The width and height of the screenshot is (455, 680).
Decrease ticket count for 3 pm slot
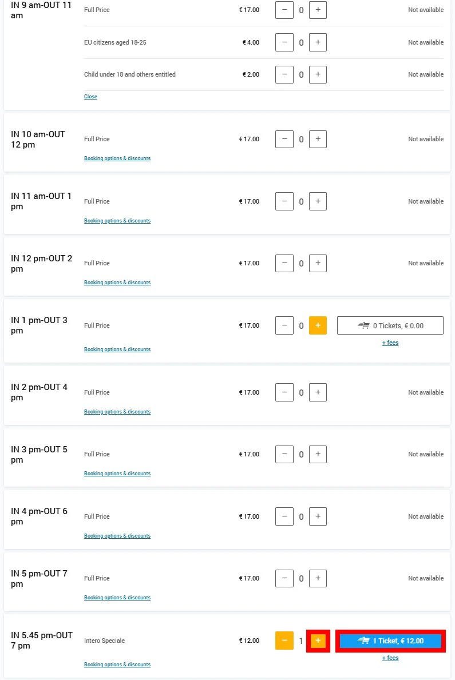pyautogui.click(x=284, y=454)
